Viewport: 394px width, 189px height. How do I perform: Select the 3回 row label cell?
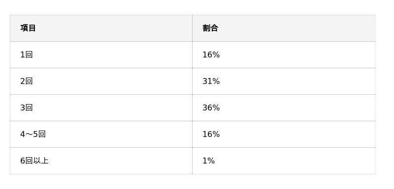click(x=101, y=108)
